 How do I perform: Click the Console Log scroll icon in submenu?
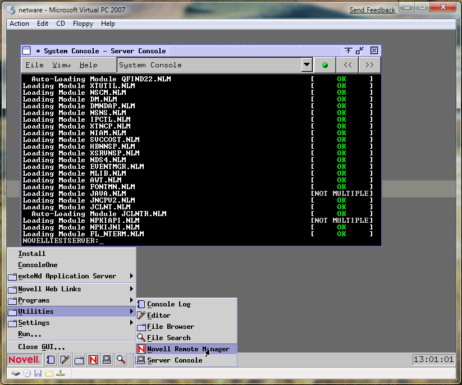(141, 304)
